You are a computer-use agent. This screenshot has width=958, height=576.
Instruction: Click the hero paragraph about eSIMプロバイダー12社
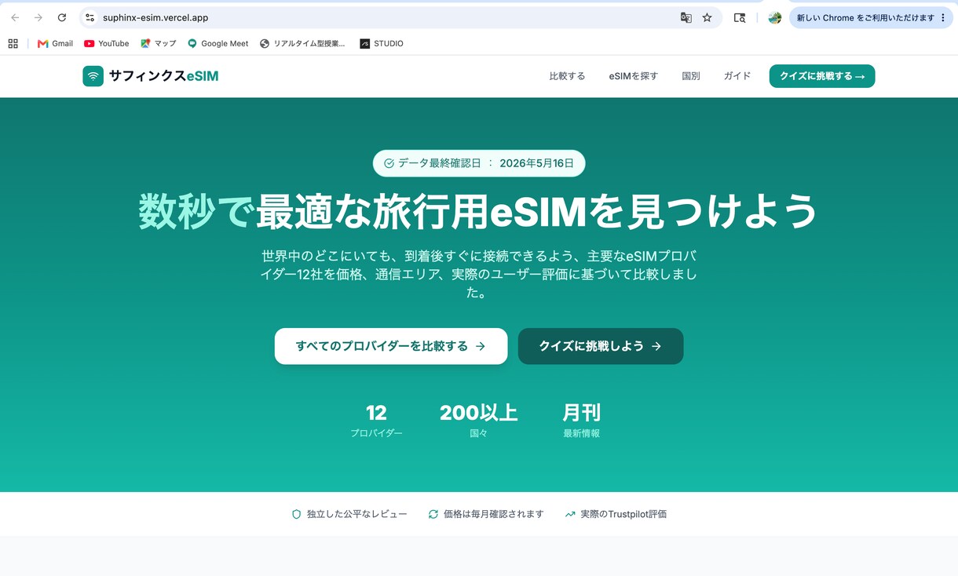478,275
